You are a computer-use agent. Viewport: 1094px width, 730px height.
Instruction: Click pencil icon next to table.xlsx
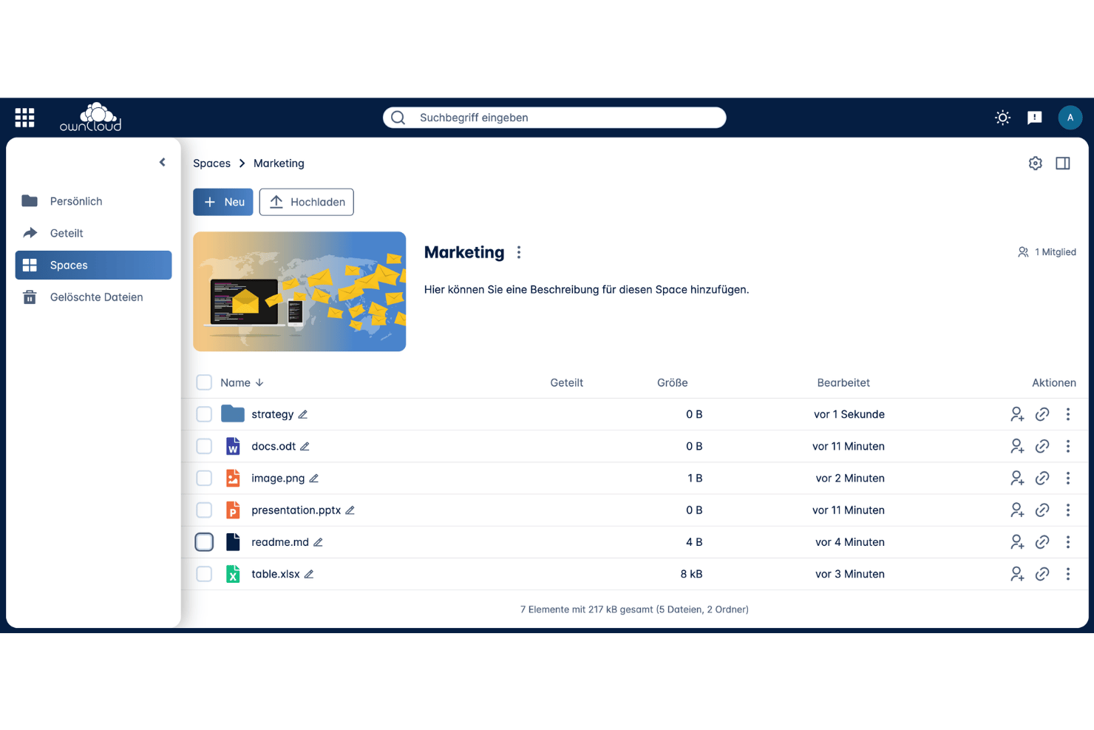(x=309, y=574)
